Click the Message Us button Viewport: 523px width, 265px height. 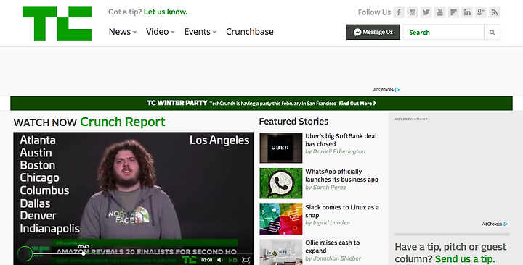click(x=373, y=33)
